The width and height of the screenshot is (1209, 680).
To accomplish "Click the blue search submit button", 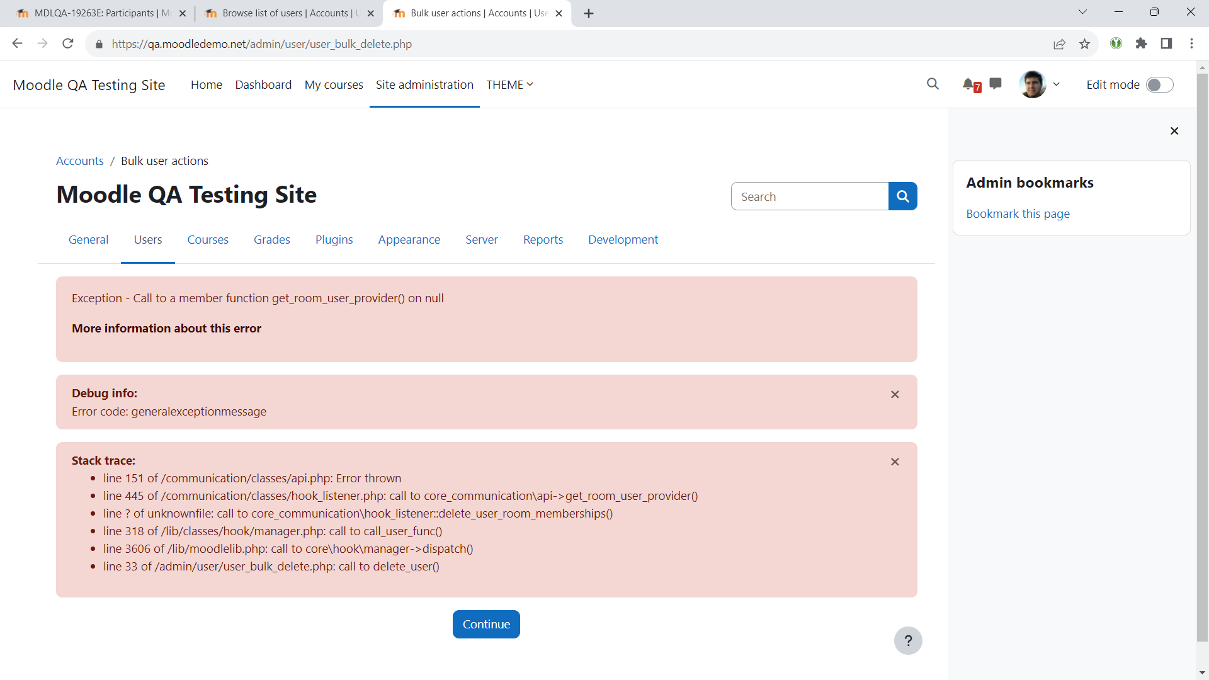I will (x=903, y=196).
